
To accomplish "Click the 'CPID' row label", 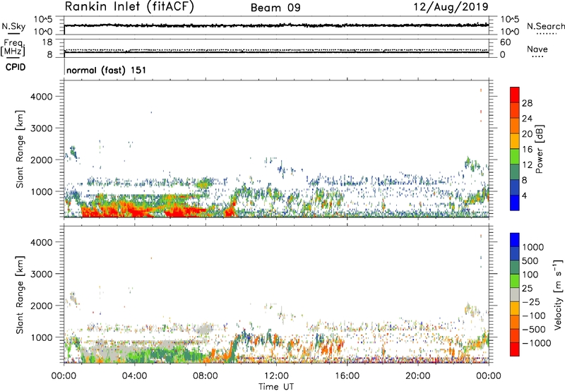I will [16, 67].
